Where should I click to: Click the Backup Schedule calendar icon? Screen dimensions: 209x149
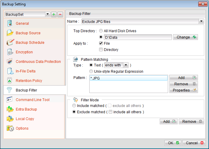(x=10, y=42)
